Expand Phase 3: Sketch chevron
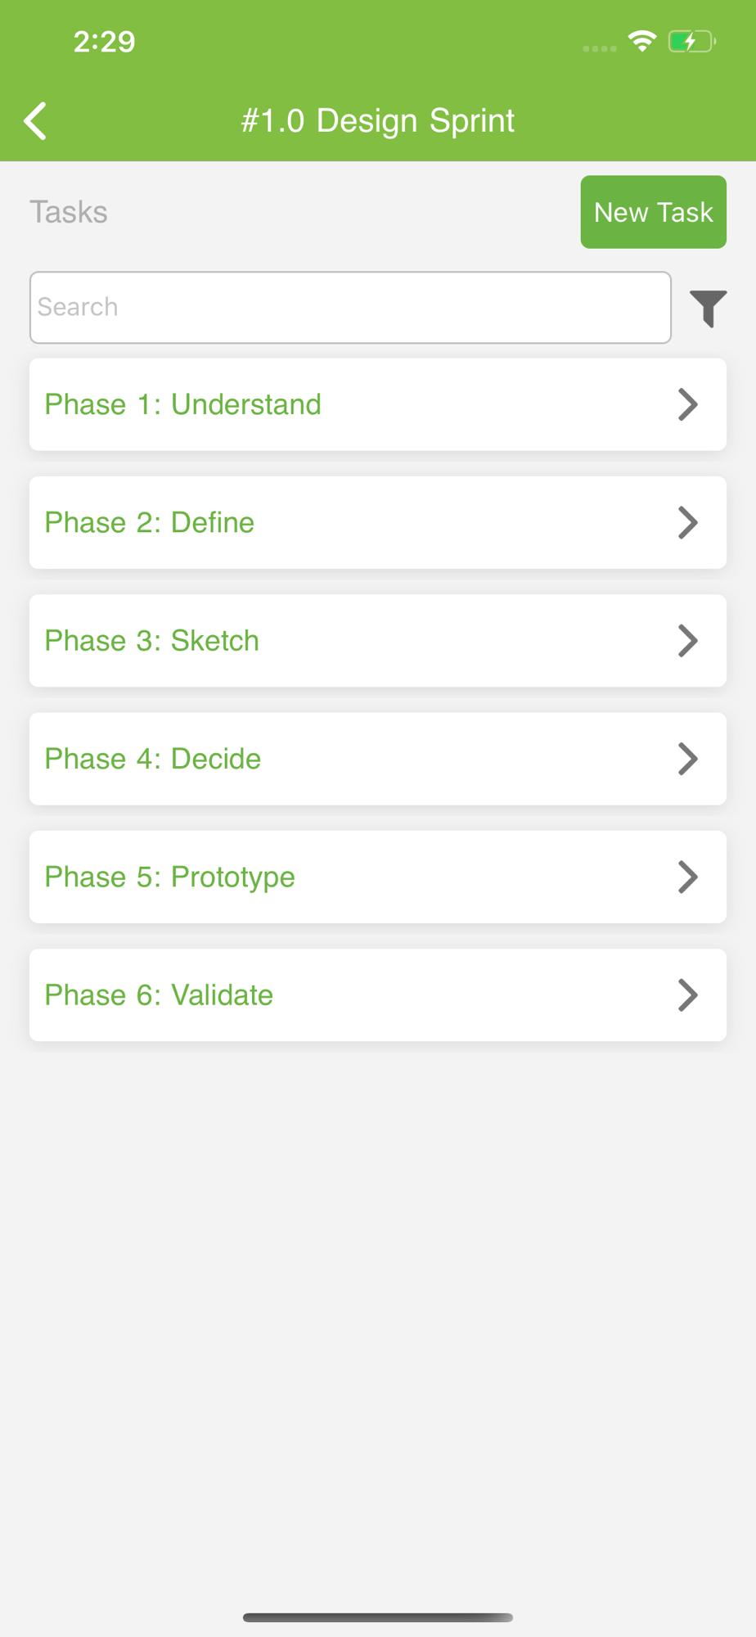 (688, 641)
